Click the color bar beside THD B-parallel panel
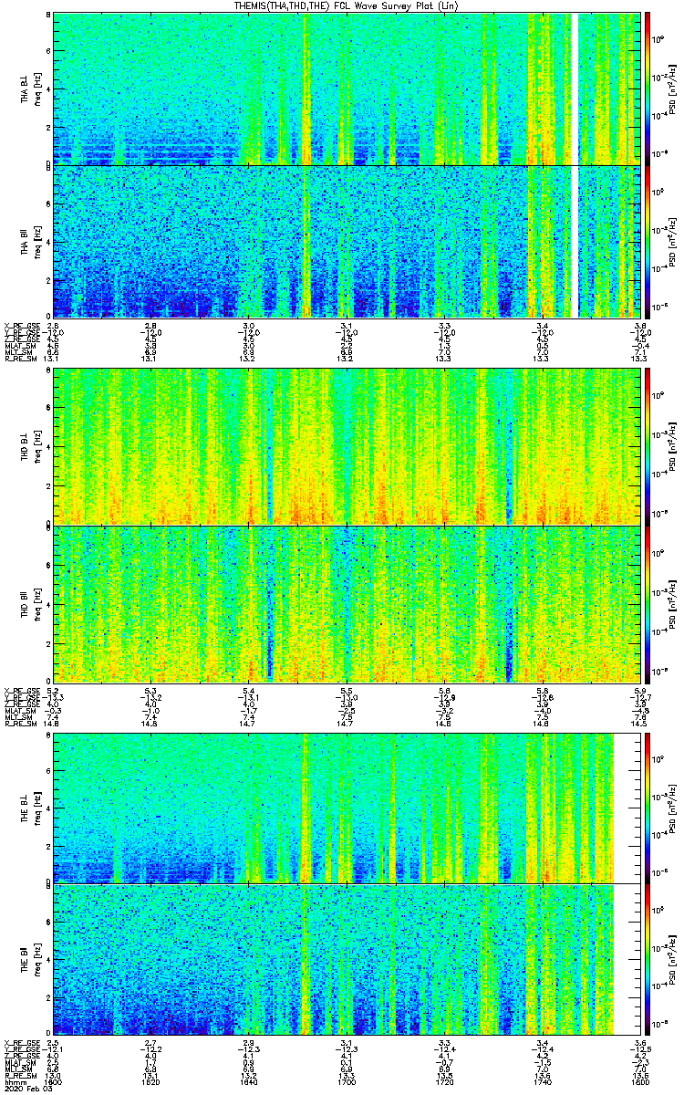 point(648,604)
